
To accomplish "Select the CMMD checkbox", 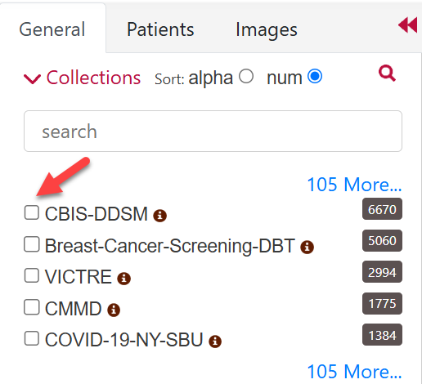I will click(x=32, y=307).
